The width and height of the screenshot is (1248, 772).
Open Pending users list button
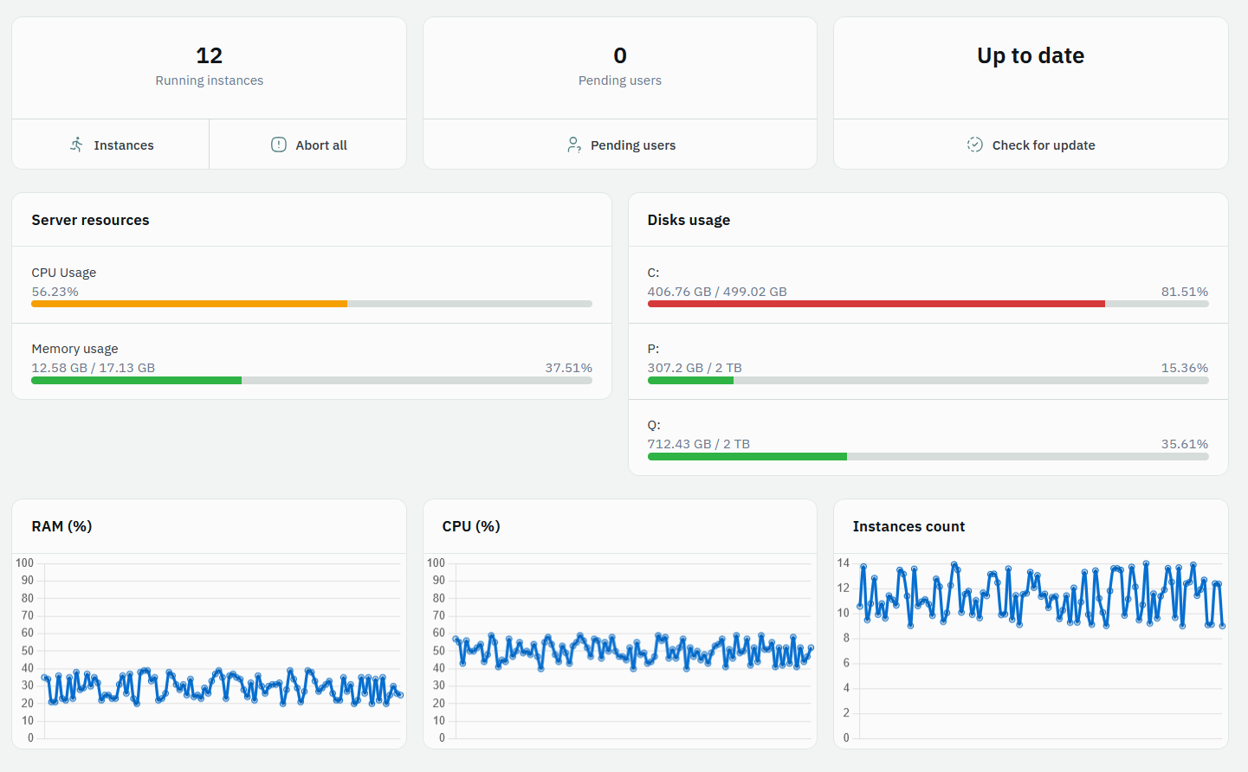pyautogui.click(x=620, y=145)
